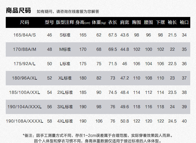Screen dimensions: 196x143
Task: Select the 肩宽 column header
Action: coord(124,22)
